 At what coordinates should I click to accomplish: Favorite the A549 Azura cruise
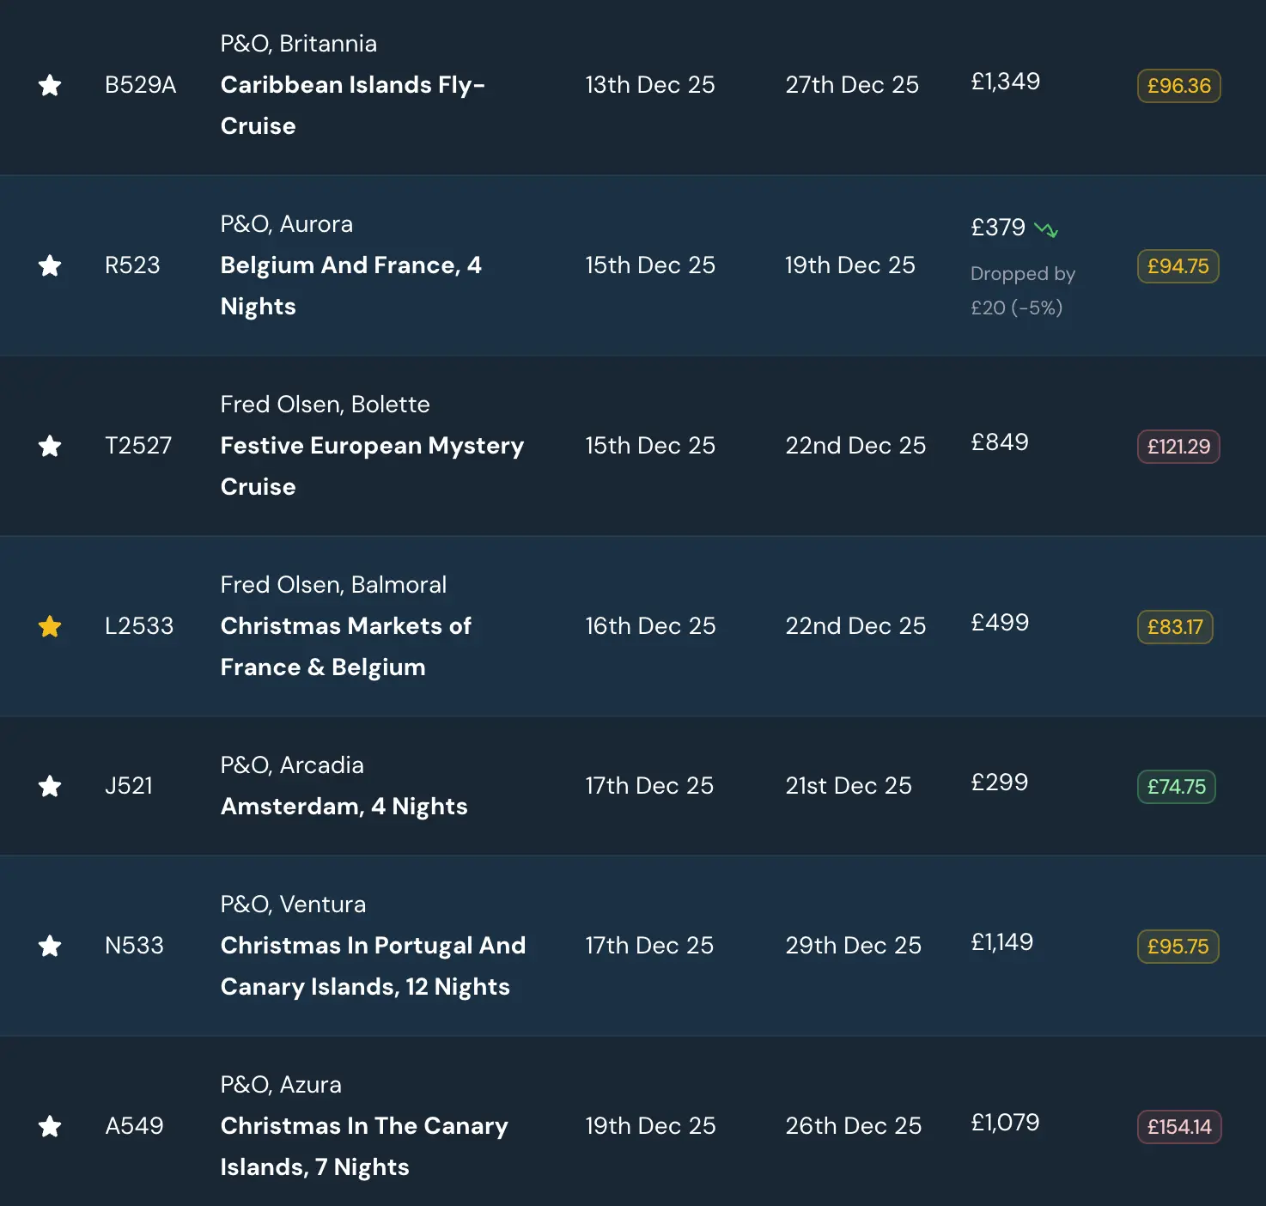pos(50,1126)
